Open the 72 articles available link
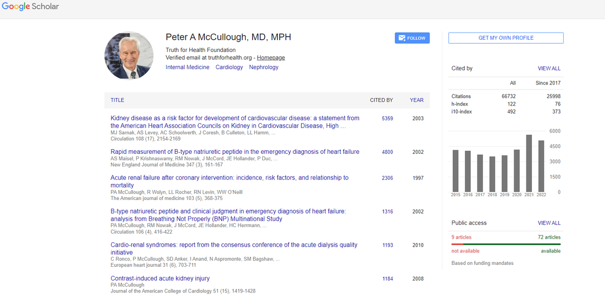Viewport: 605px width, 295px height. [x=549, y=237]
